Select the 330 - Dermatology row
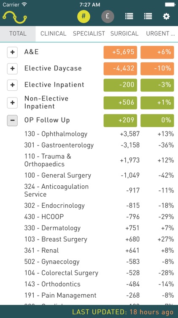The height and width of the screenshot is (318, 178). (99, 228)
